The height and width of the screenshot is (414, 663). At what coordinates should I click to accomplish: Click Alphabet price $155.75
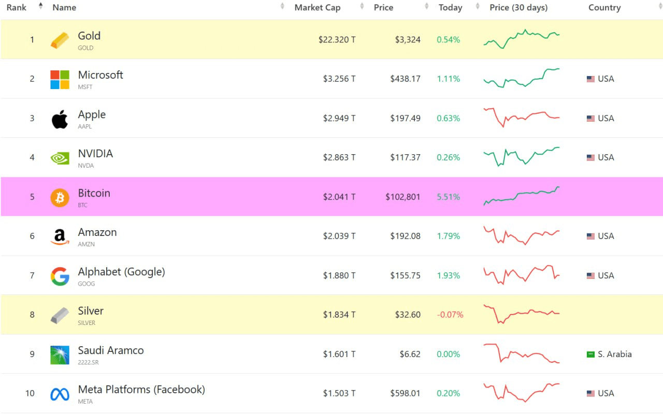406,276
